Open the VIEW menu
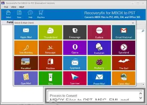This screenshot has width=147, height=105. point(14,7)
